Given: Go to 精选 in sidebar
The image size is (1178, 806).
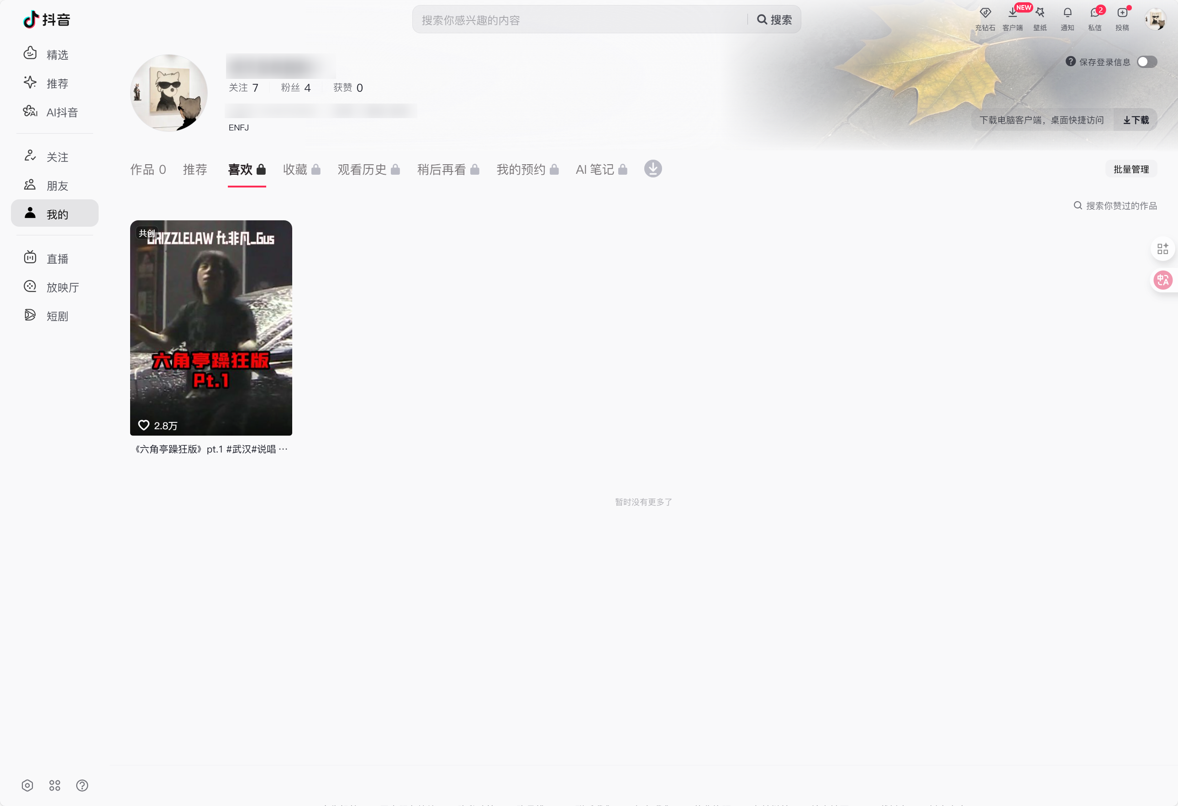Looking at the screenshot, I should coord(55,54).
